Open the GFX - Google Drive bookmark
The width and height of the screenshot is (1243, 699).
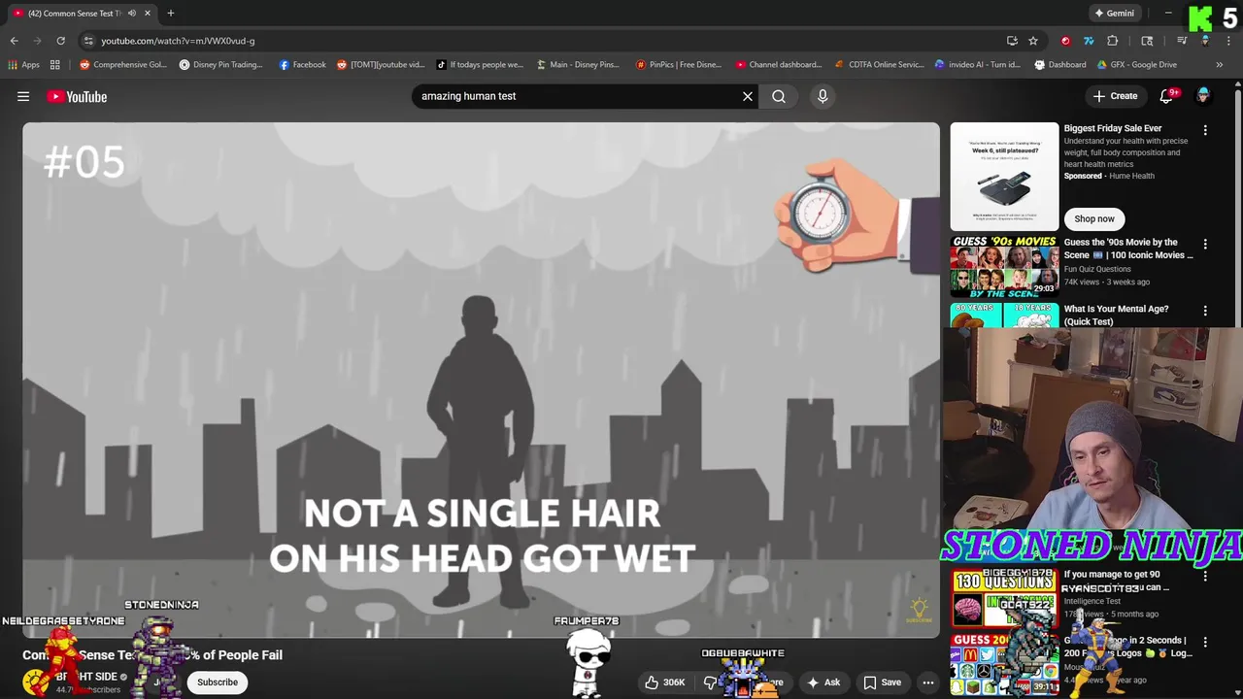point(1137,65)
